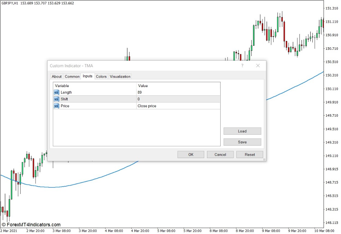Dismiss the dialog with Cancel
Image resolution: width=341 pixels, height=234 pixels.
pos(220,155)
